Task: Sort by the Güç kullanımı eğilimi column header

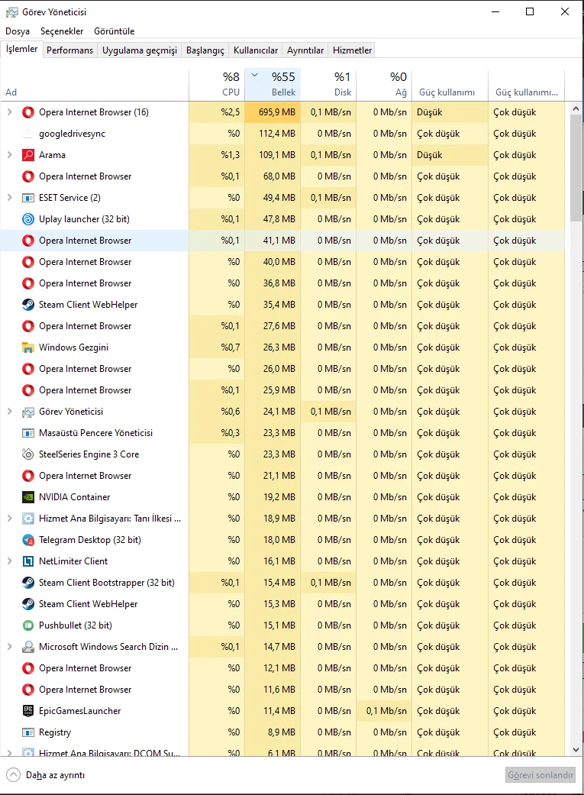Action: point(526,84)
